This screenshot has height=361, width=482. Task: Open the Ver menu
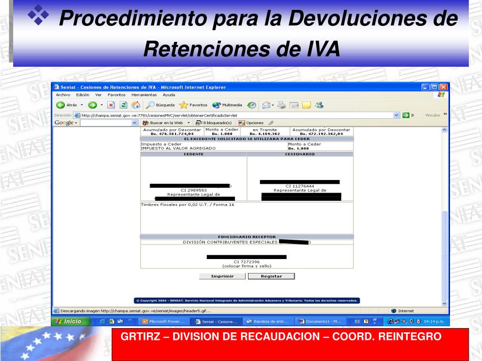click(98, 95)
